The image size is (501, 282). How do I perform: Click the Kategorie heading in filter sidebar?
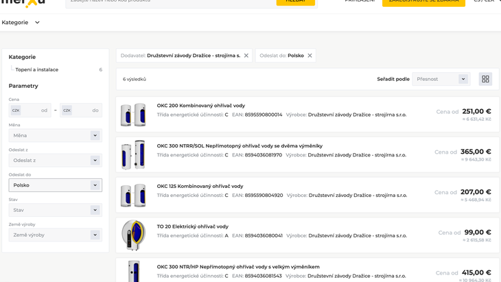click(22, 57)
